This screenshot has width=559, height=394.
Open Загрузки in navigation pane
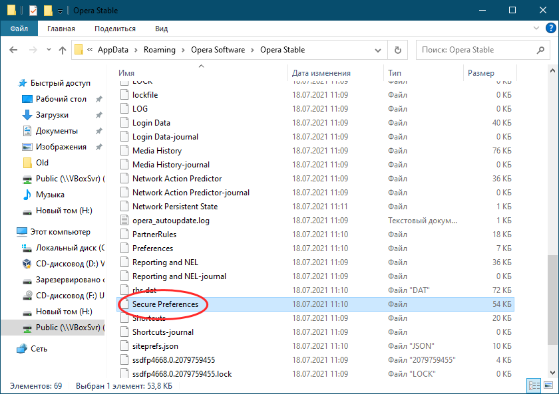[52, 115]
